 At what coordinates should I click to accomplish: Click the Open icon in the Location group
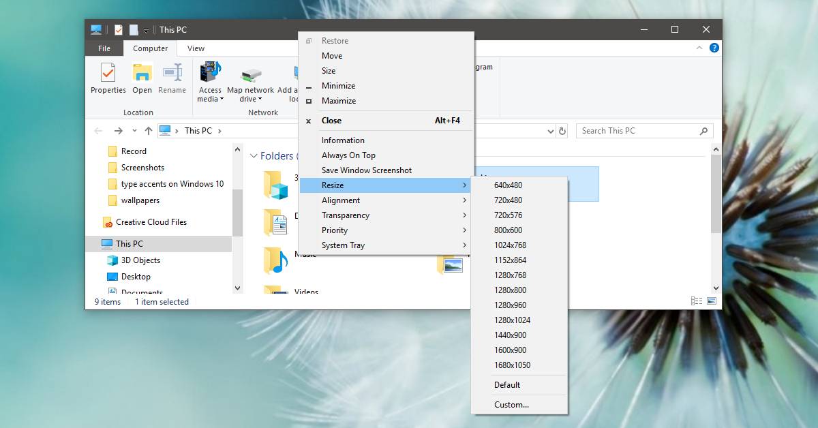coord(141,77)
